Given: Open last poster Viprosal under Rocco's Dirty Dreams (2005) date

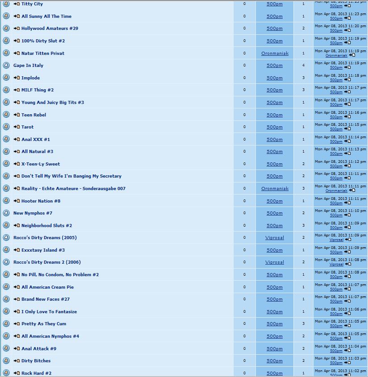Looking at the screenshot, I should [336, 240].
